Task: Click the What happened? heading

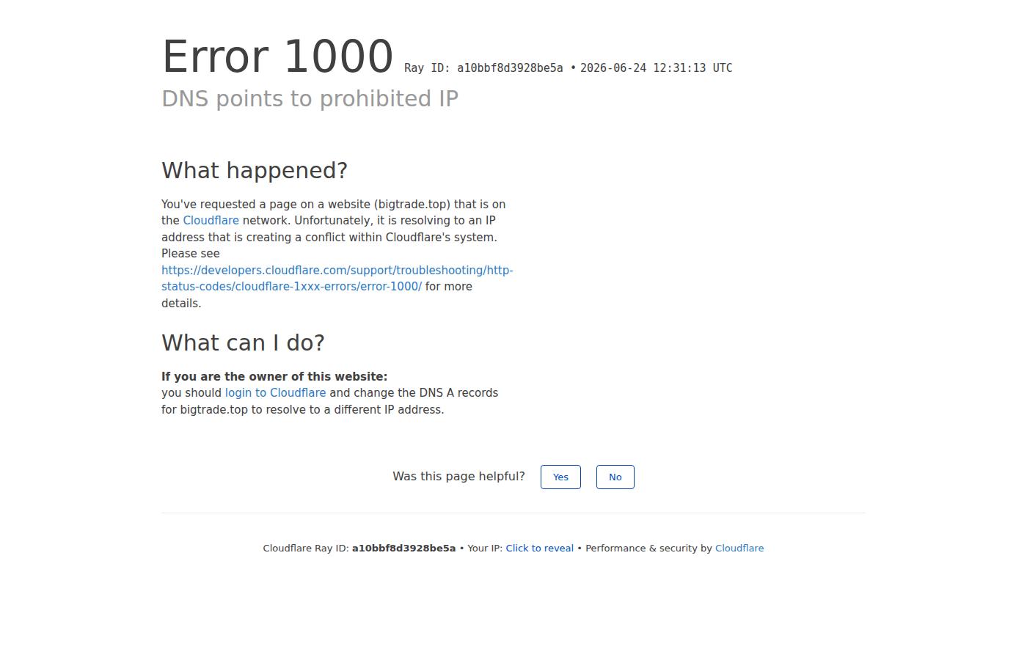Action: pyautogui.click(x=255, y=171)
